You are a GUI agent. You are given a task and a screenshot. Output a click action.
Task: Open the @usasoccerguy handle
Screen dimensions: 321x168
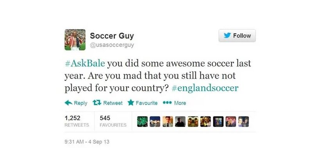[x=112, y=45]
